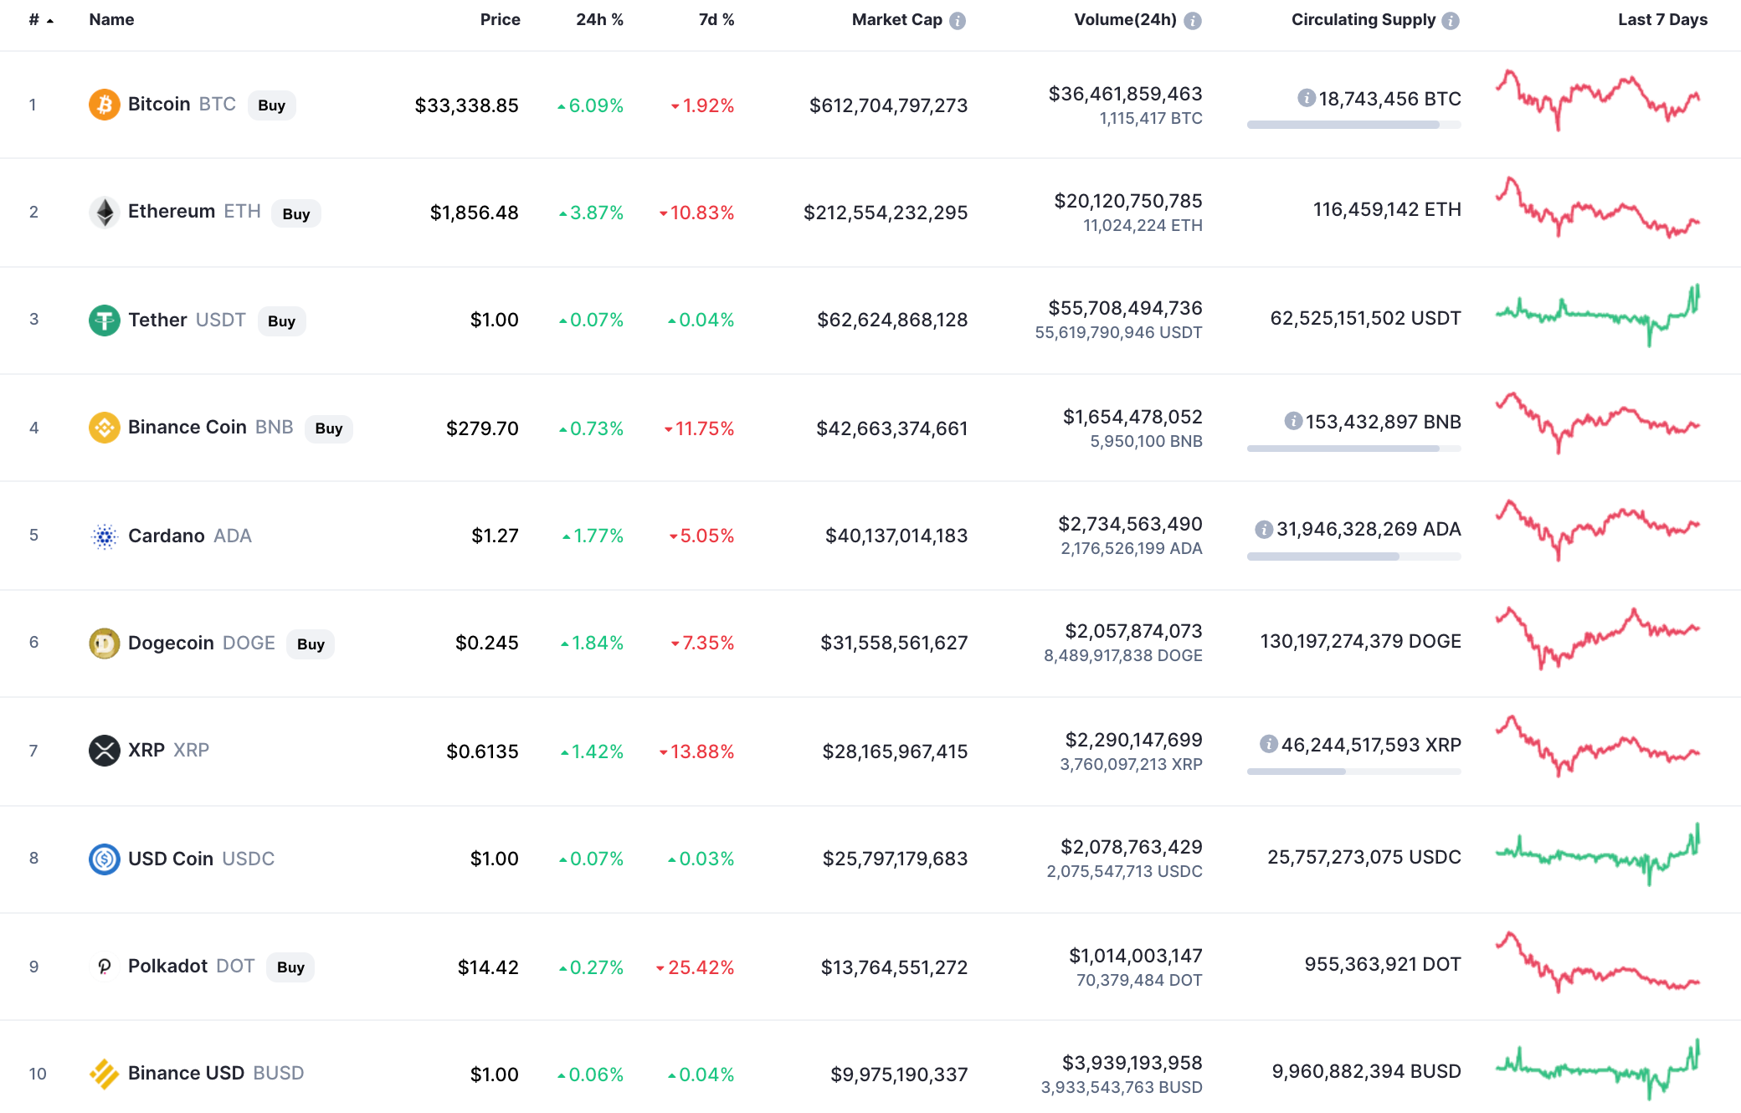1741x1113 pixels.
Task: Open the Bitcoin BTC name link
Action: click(182, 104)
